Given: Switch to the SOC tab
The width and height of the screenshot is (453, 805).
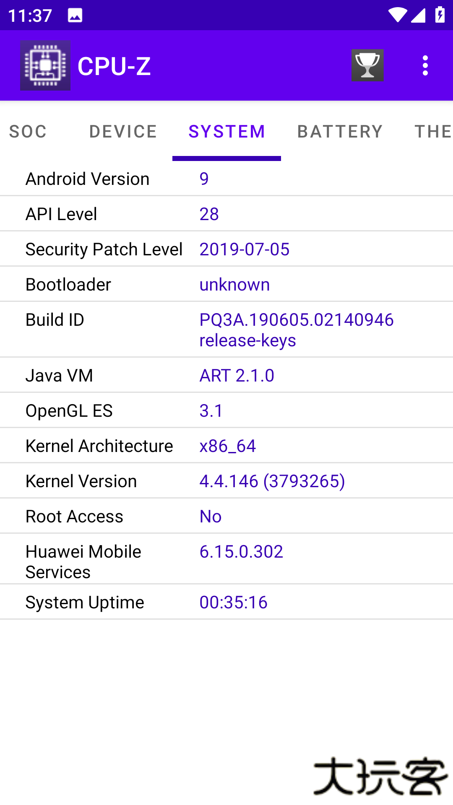Looking at the screenshot, I should click(28, 132).
